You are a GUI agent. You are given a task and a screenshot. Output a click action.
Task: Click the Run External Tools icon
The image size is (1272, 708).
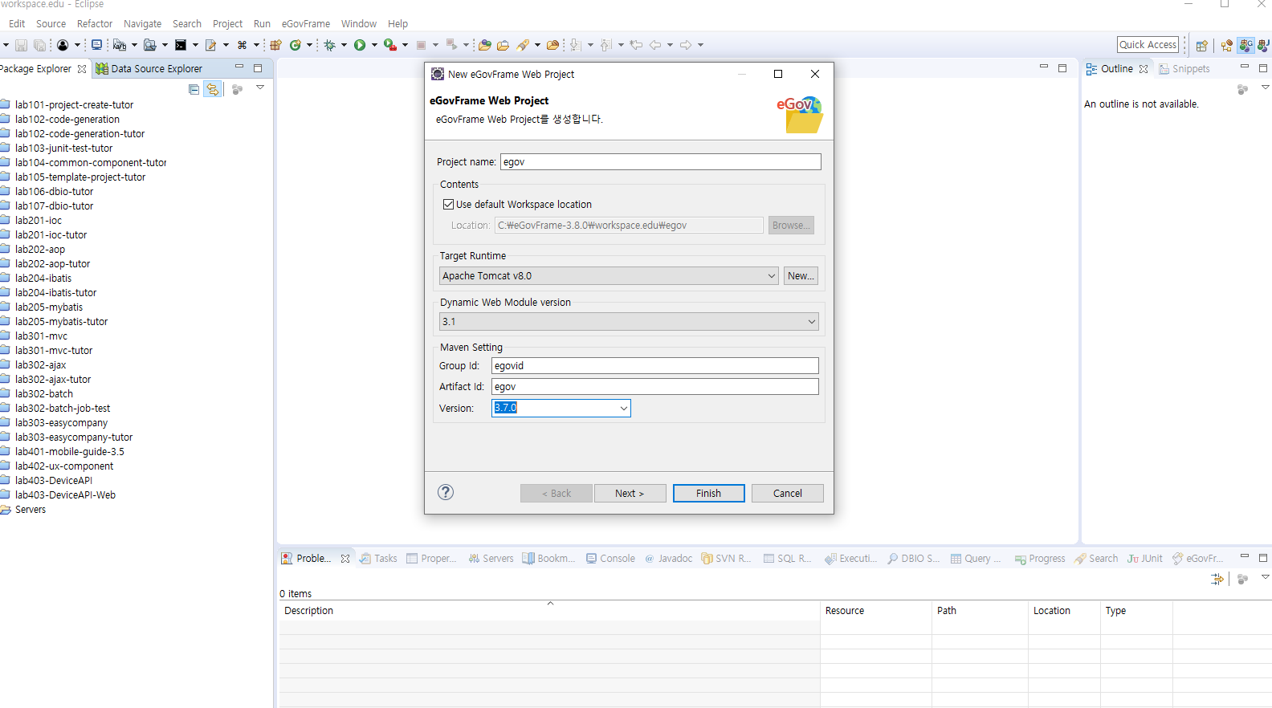[390, 45]
